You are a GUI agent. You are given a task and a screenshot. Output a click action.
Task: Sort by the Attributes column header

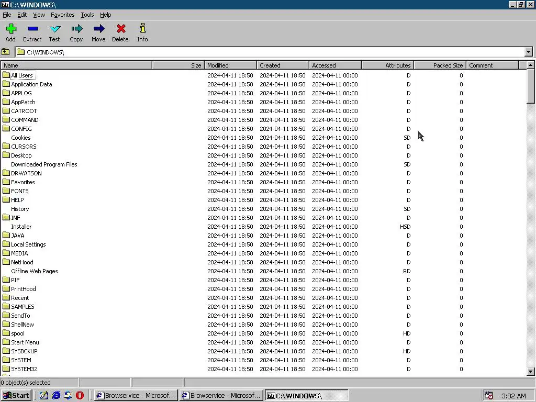[x=388, y=65]
